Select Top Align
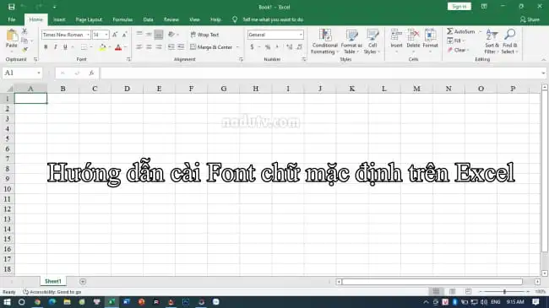549x308 pixels. pos(139,34)
